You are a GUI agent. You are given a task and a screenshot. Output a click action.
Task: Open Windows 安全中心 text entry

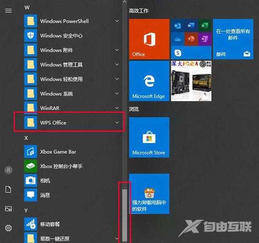point(61,35)
